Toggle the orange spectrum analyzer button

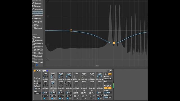pyautogui.click(x=110, y=74)
